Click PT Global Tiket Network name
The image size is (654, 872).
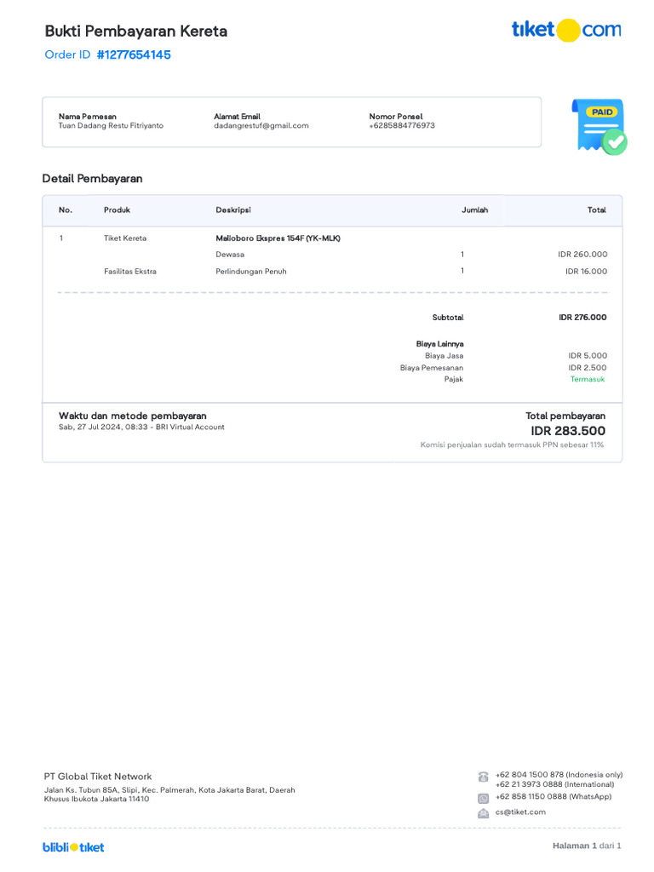click(98, 777)
